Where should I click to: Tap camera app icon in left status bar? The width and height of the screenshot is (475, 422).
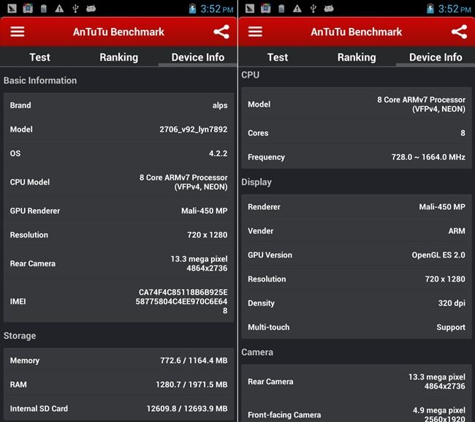28,8
